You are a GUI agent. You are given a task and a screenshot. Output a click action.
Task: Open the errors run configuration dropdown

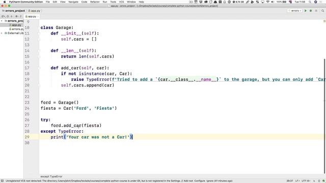pyautogui.click(x=294, y=11)
